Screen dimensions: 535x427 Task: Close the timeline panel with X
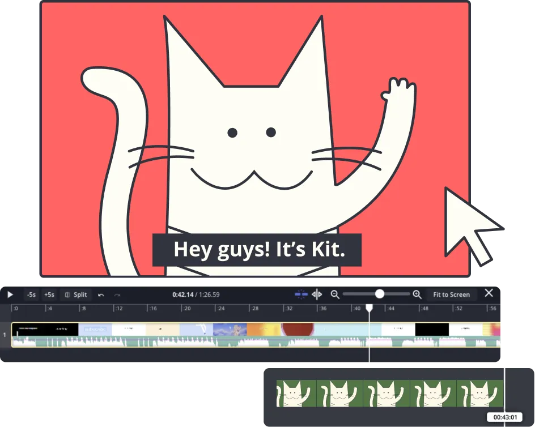tap(489, 293)
